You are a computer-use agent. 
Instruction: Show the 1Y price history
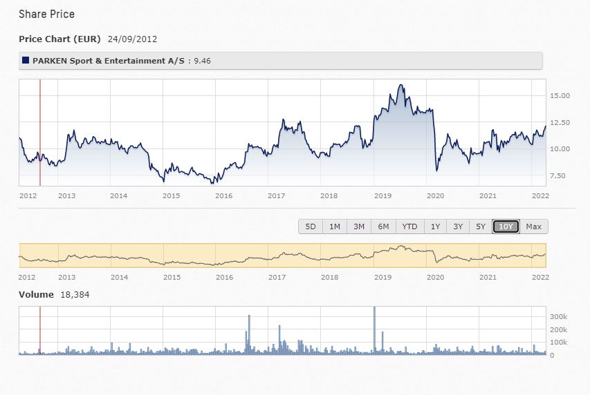pos(435,227)
